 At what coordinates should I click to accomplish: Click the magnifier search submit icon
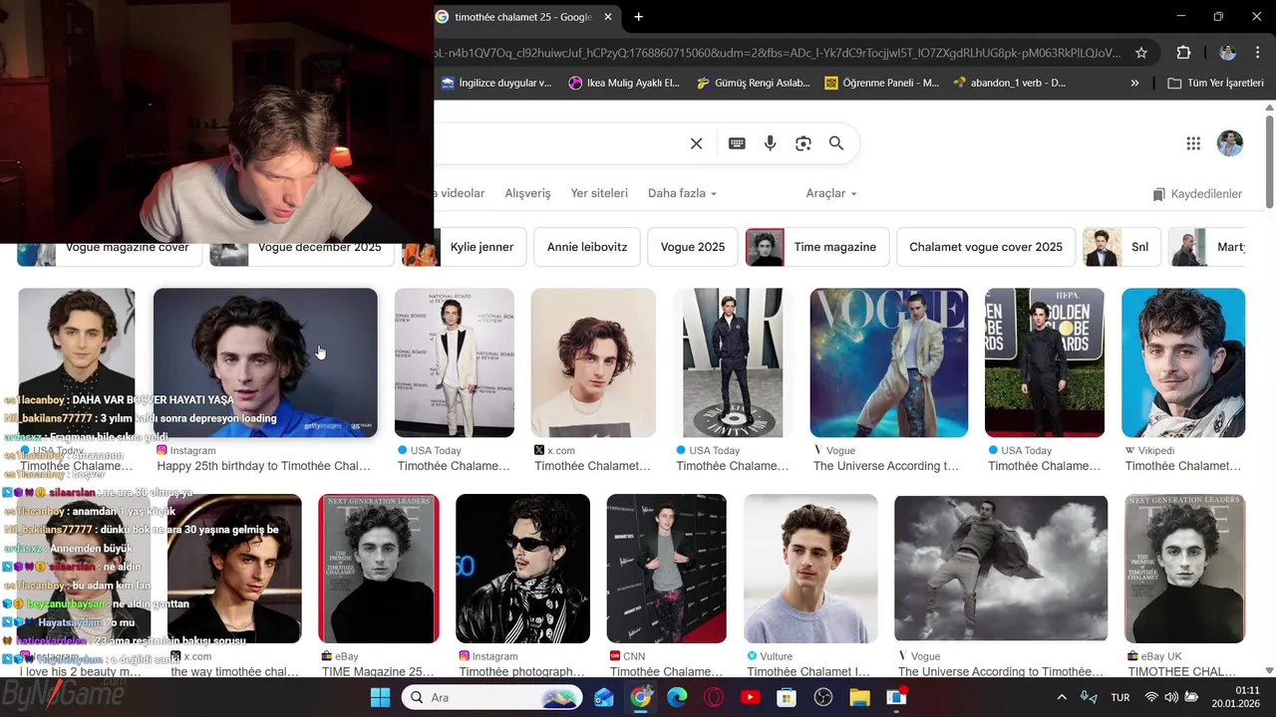(x=836, y=143)
